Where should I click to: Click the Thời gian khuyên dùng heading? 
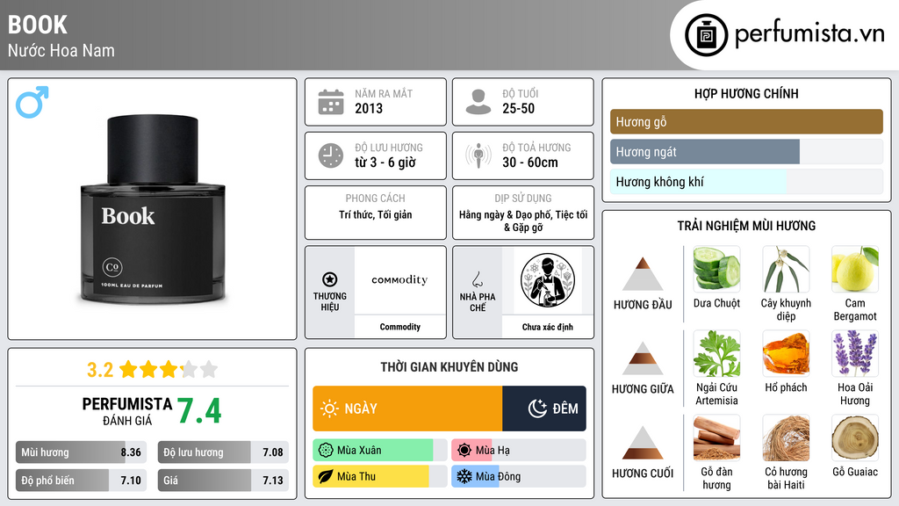[449, 367]
